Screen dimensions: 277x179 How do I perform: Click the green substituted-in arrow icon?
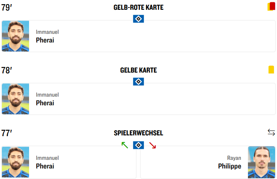tap(125, 145)
